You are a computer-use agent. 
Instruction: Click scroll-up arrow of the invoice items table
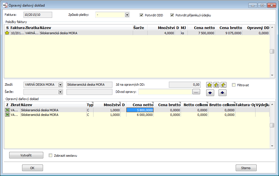[272, 28]
